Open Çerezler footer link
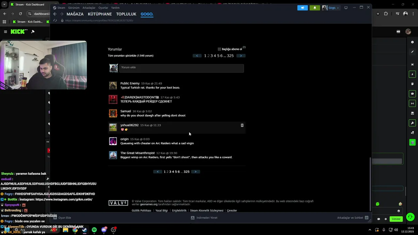This screenshot has width=418, height=235. [x=232, y=211]
